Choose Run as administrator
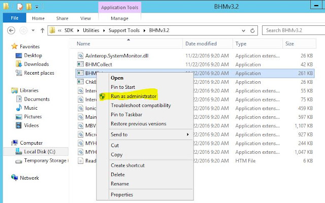Viewport: 325px width, 203px height. [x=134, y=96]
